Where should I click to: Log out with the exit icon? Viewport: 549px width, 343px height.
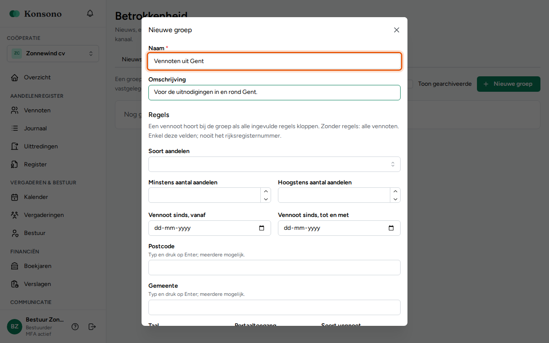(92, 327)
